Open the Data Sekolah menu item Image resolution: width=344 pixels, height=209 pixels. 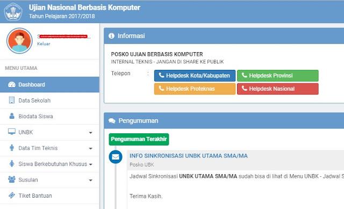click(49, 100)
